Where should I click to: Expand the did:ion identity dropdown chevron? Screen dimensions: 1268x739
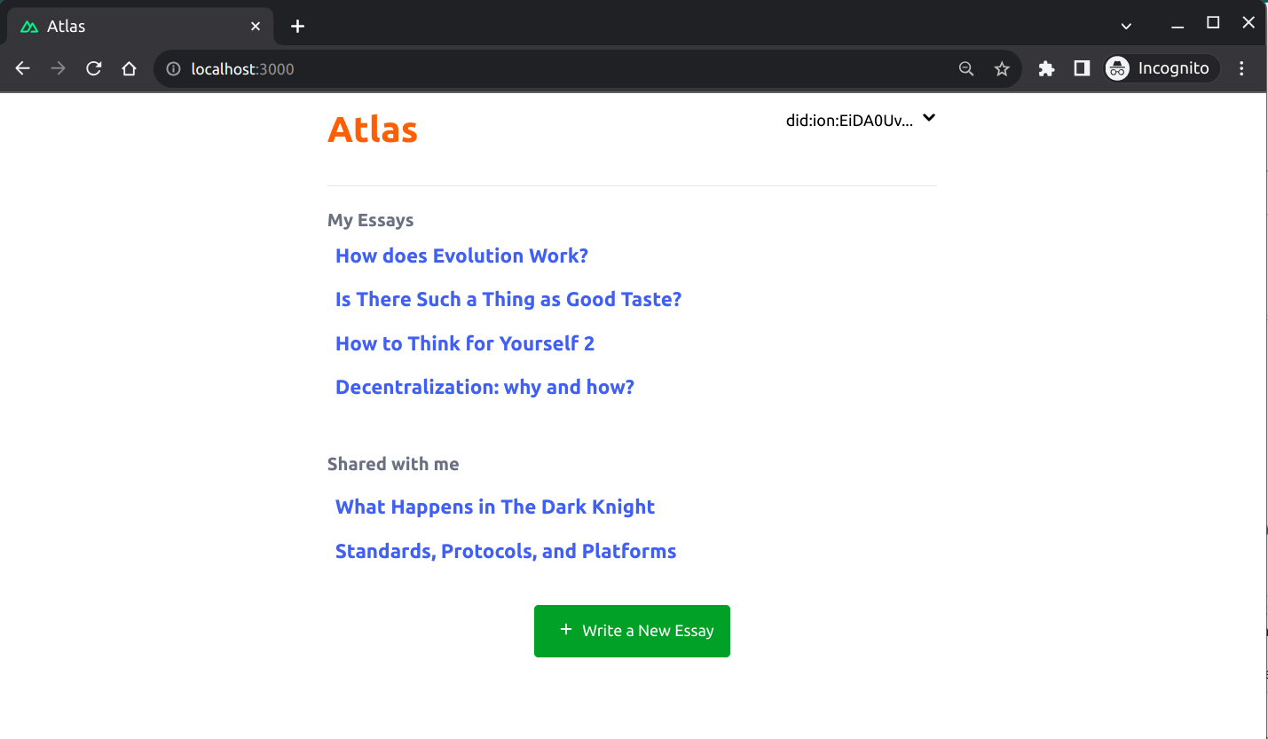[x=929, y=118]
